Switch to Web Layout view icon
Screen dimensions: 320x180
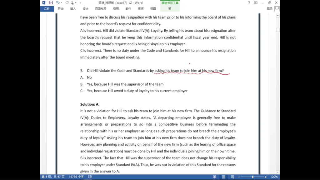[232, 177]
